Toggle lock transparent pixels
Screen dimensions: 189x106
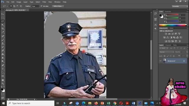(164, 56)
